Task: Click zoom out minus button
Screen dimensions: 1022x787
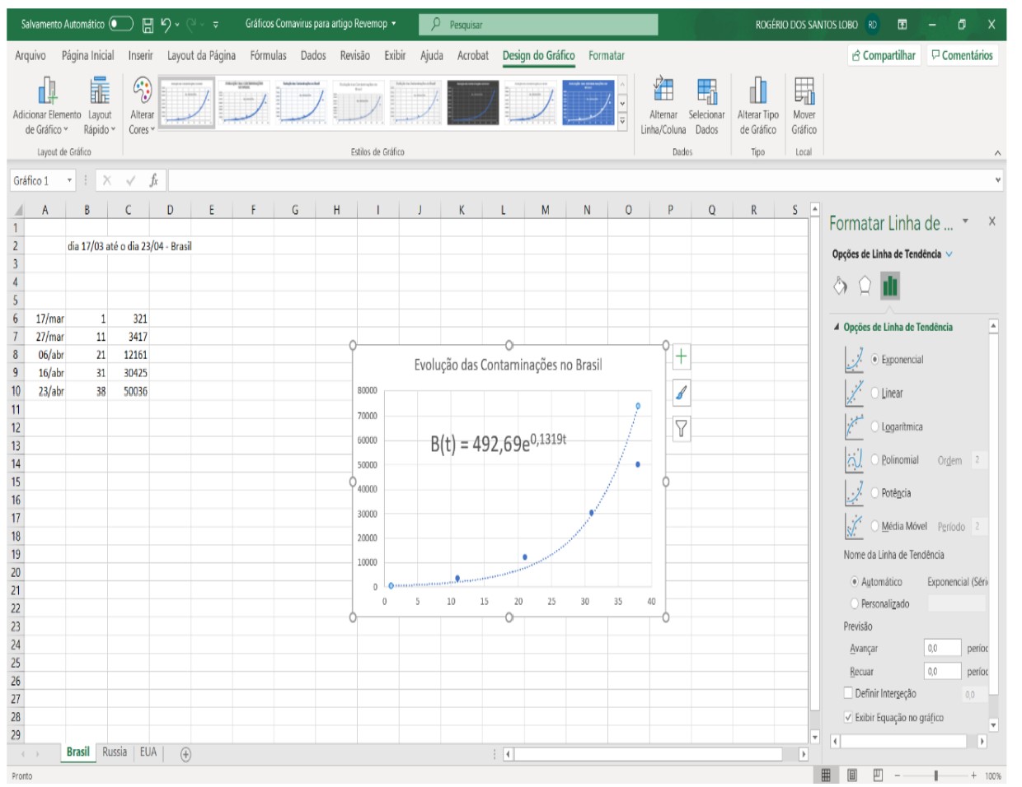Action: (x=898, y=775)
